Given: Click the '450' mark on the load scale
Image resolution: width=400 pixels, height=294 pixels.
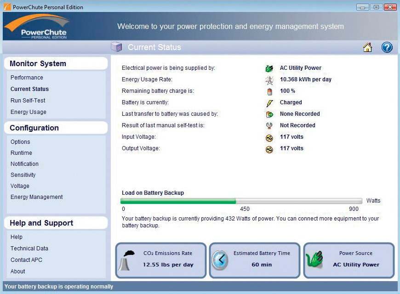Looking at the screenshot, I should 245,209.
